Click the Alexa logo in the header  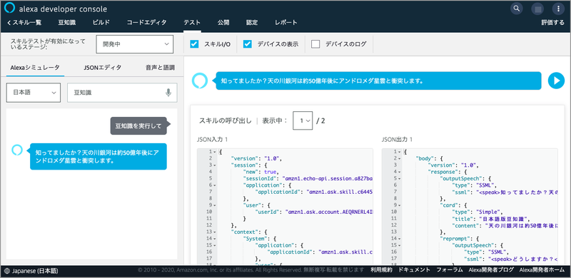9,8
